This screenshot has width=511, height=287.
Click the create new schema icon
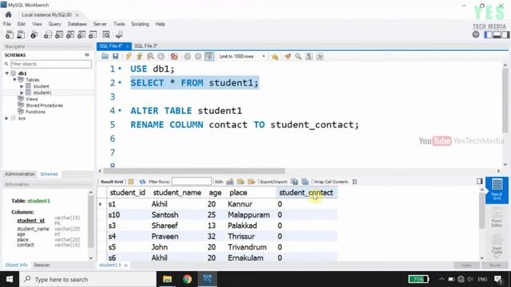point(48,34)
